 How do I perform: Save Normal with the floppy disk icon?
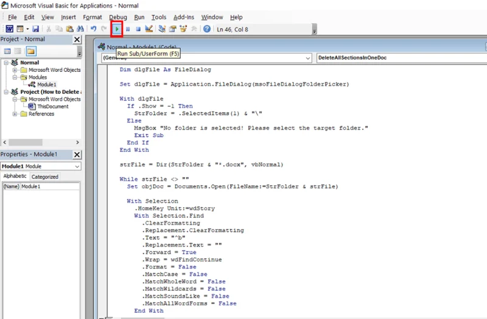[x=36, y=29]
